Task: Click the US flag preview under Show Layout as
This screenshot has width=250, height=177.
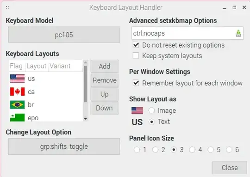Action: click(137, 110)
